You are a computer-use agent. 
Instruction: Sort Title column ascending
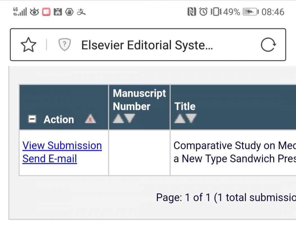click(180, 119)
